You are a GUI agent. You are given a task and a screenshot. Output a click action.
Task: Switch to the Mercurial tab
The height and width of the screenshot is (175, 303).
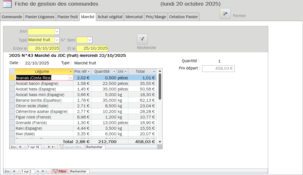coord(134,17)
